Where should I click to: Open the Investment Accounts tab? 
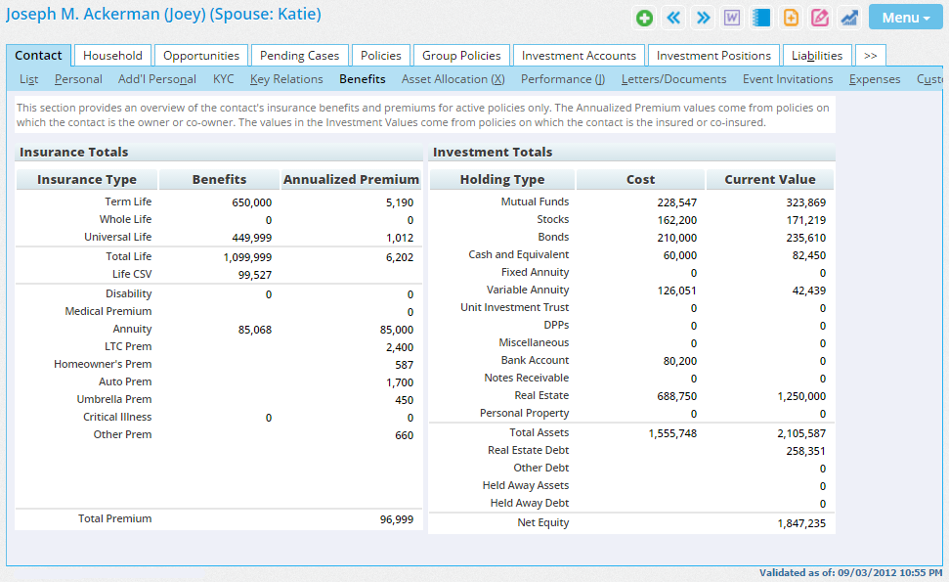tap(579, 56)
